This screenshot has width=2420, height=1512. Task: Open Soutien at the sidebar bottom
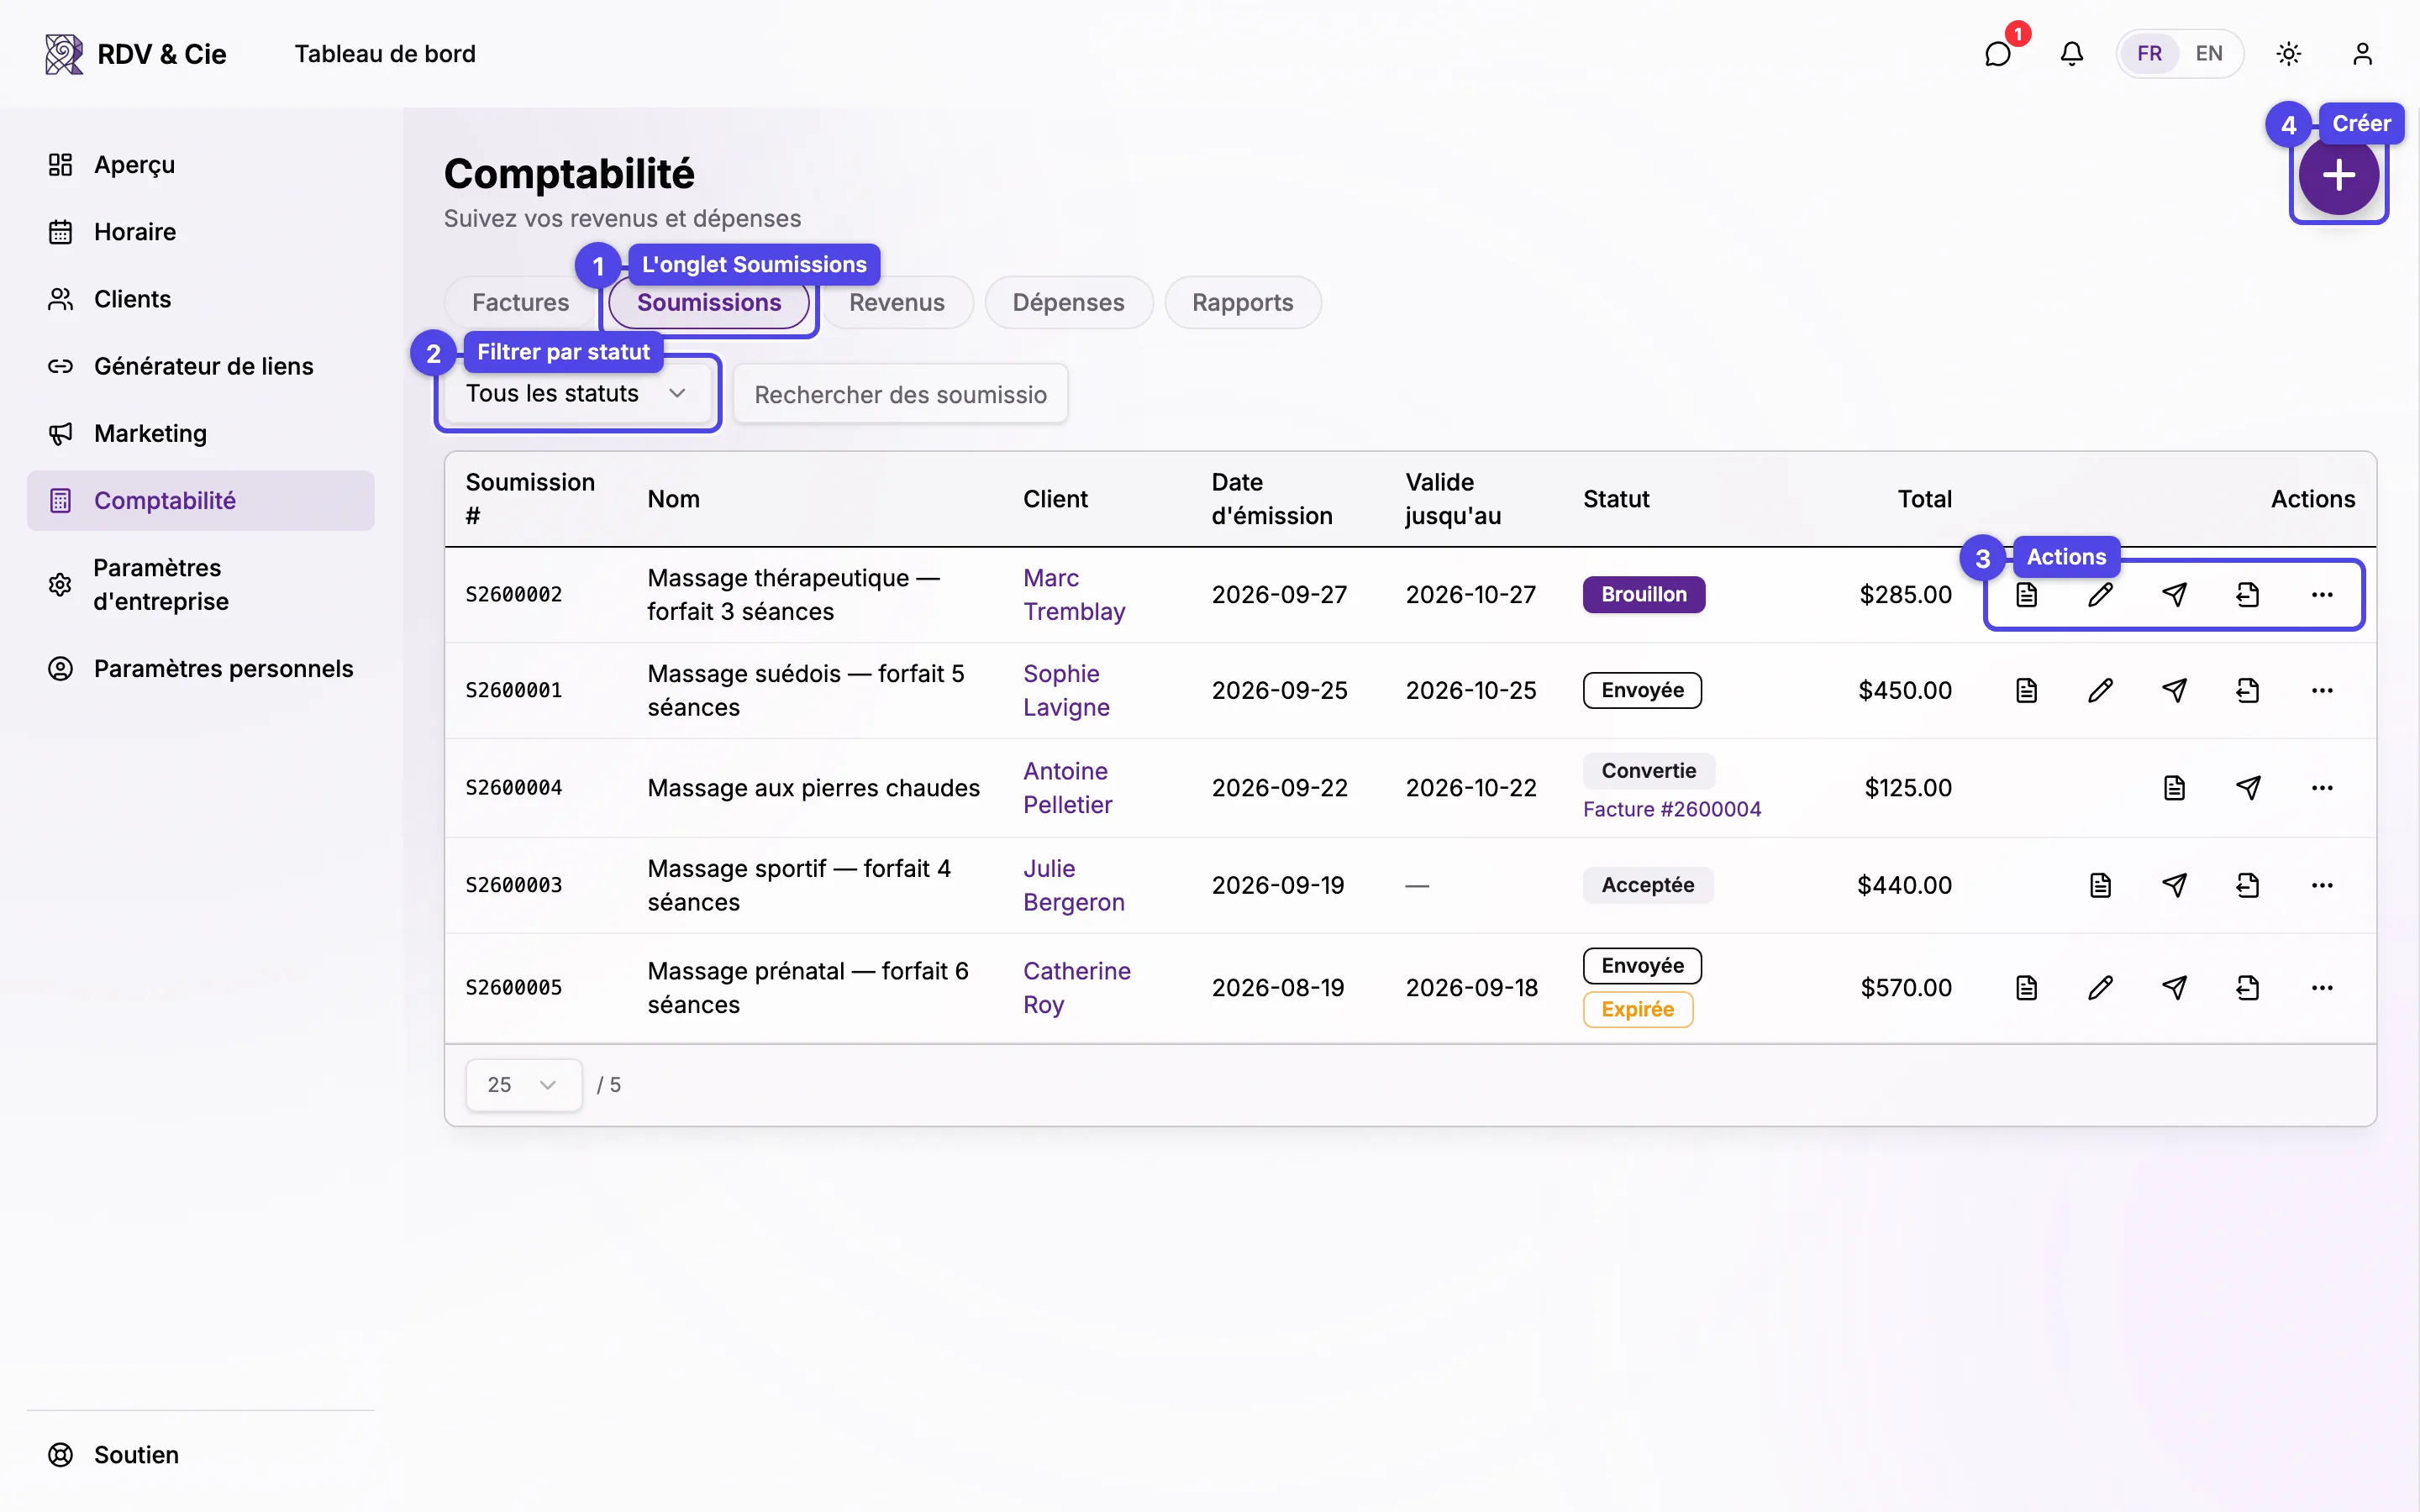[x=200, y=1455]
